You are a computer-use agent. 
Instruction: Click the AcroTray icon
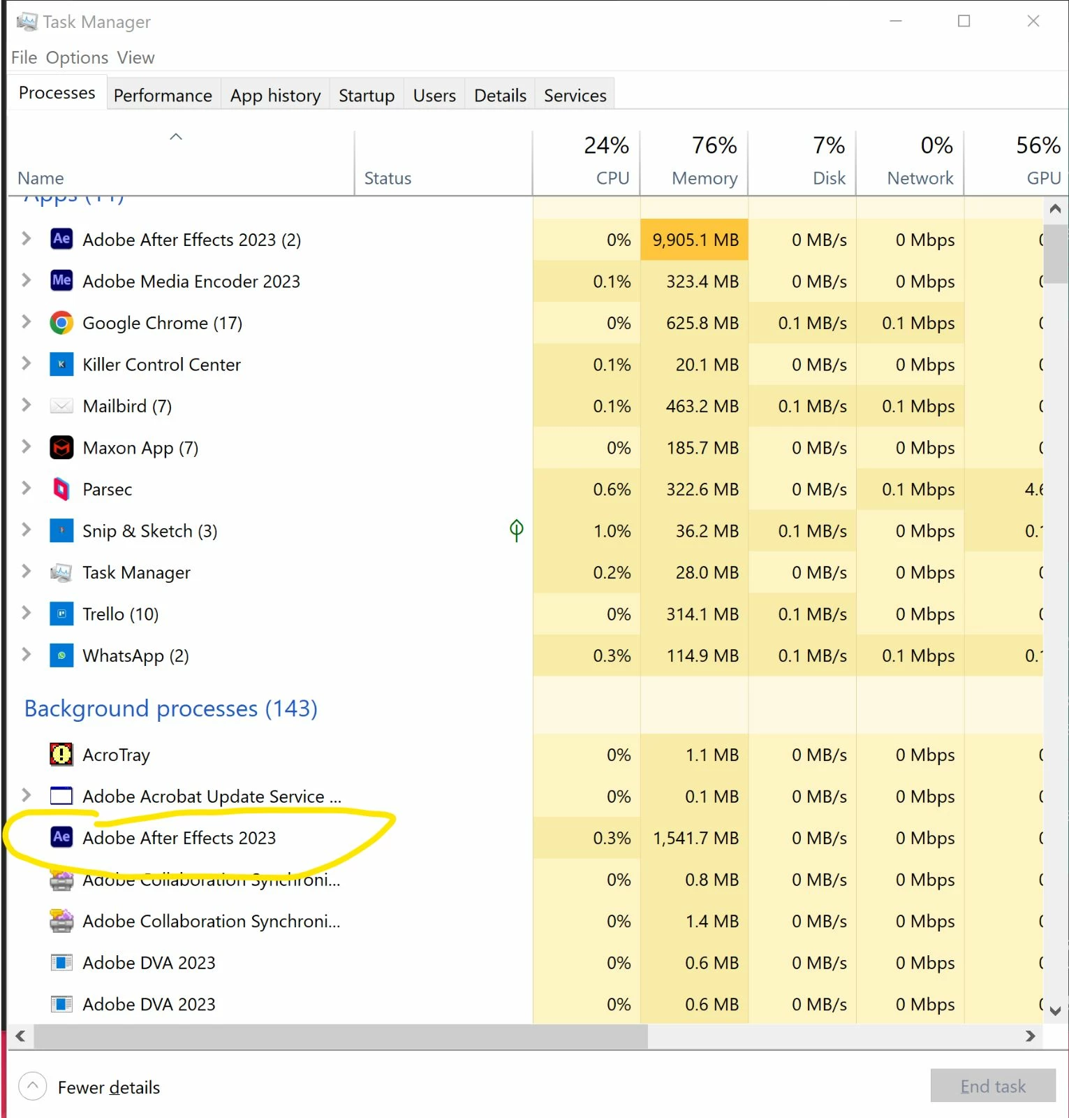coord(61,755)
